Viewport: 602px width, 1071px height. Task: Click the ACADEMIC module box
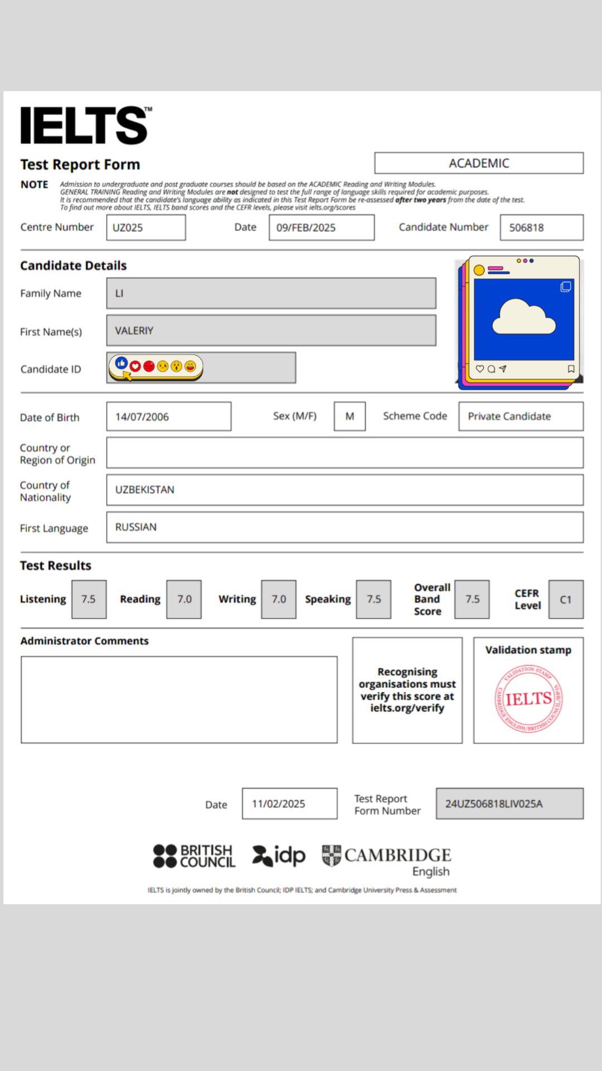click(x=479, y=163)
